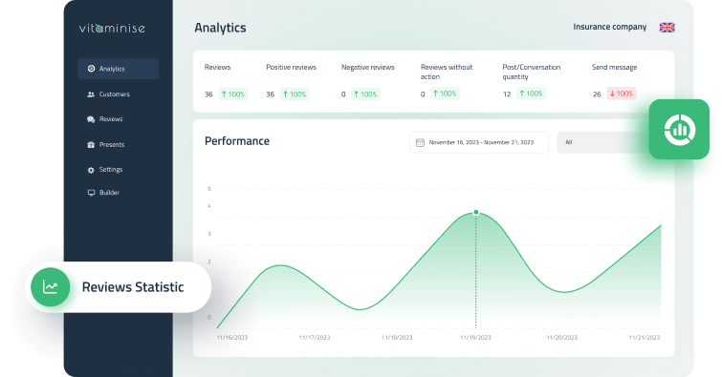This screenshot has height=377, width=722.
Task: Click the 11/16/2023 axis label
Action: click(232, 338)
